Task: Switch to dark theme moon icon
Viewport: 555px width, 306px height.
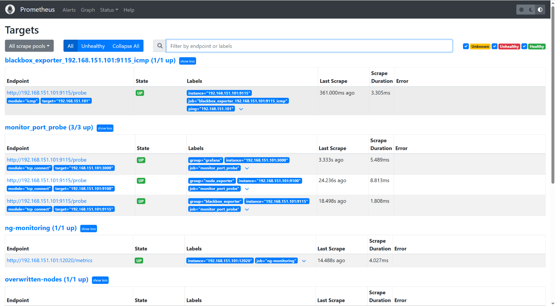Action: click(531, 10)
